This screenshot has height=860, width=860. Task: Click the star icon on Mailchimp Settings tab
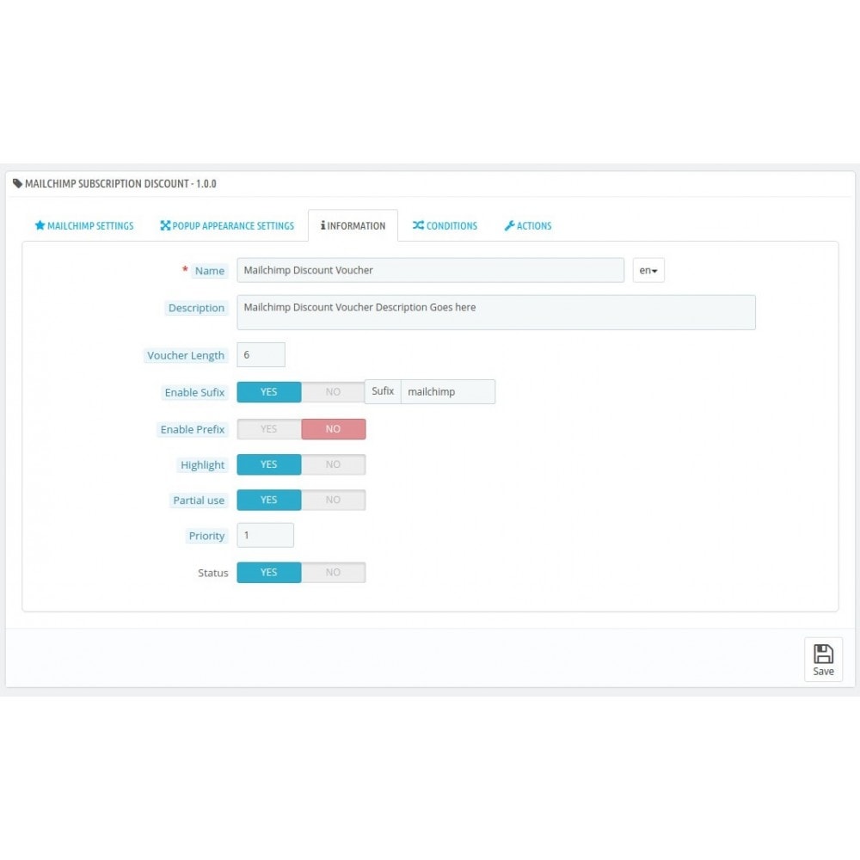pyautogui.click(x=40, y=225)
